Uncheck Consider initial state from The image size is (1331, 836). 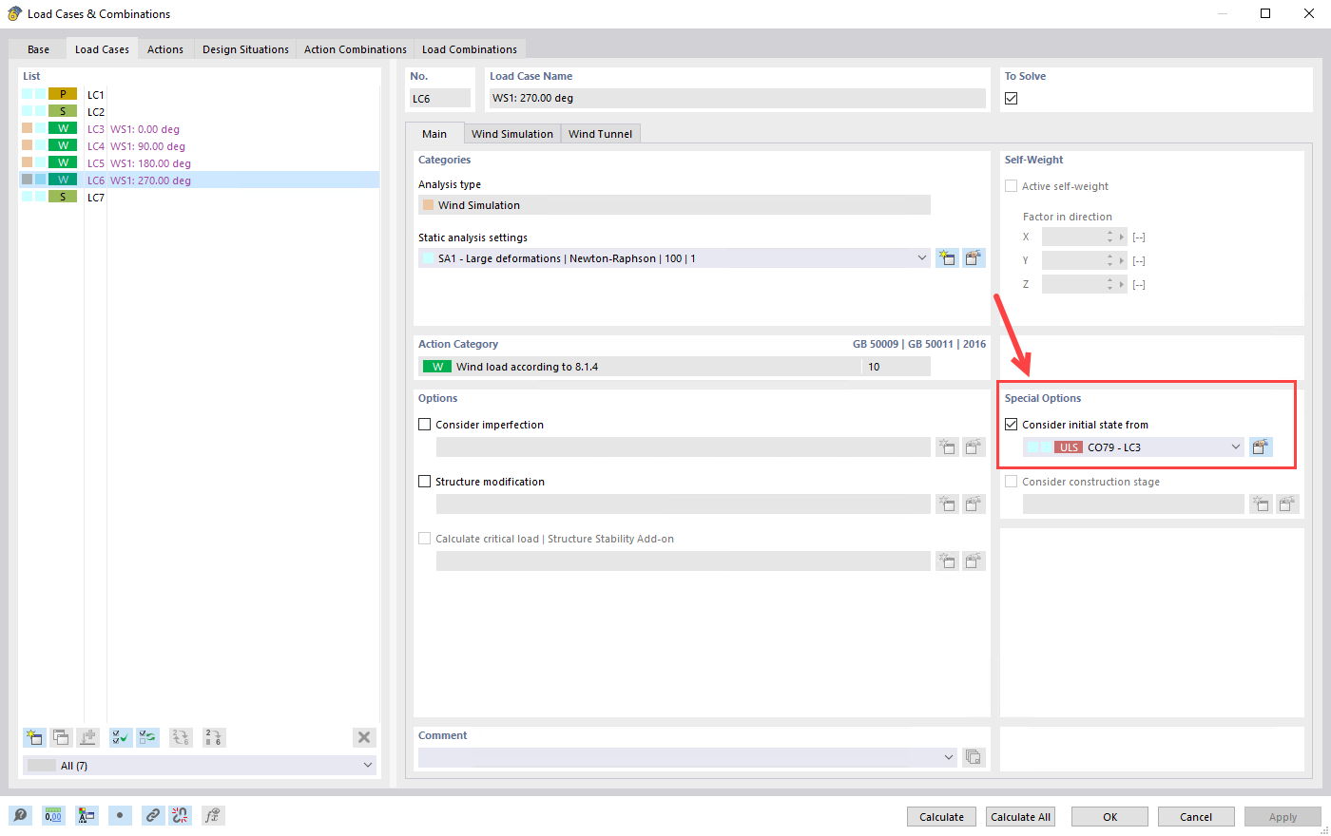coord(1012,425)
